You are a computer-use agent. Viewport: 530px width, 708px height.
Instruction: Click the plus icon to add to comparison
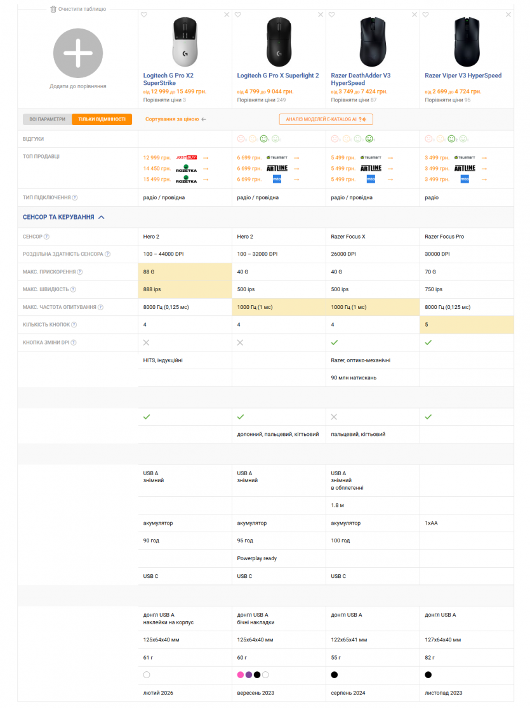pyautogui.click(x=78, y=53)
